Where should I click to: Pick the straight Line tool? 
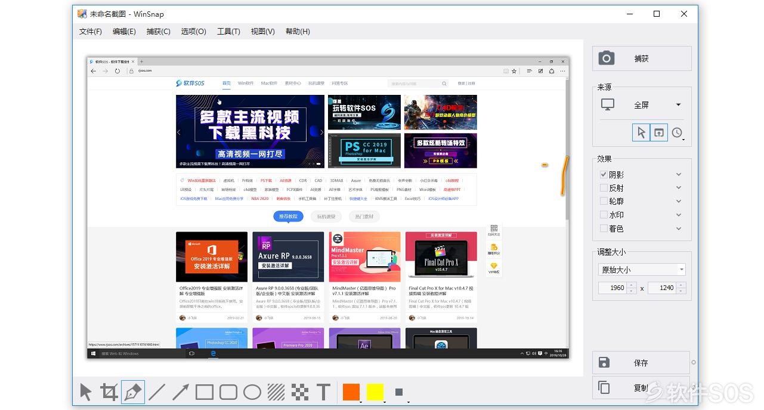(x=157, y=392)
